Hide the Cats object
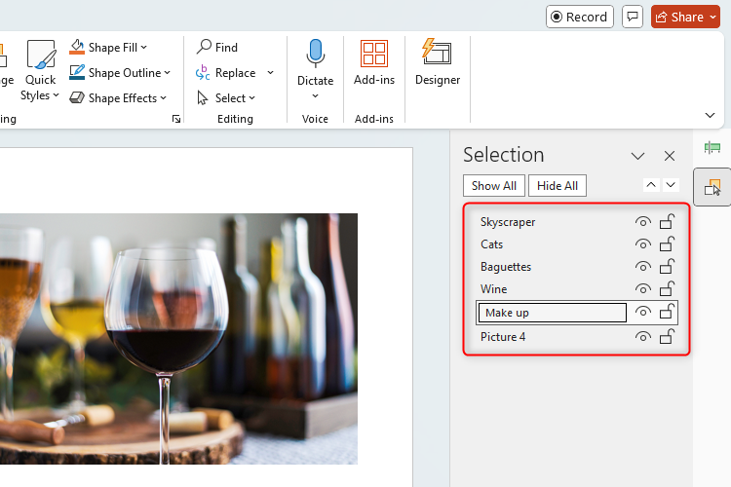Screen dimensions: 731x487 point(643,244)
